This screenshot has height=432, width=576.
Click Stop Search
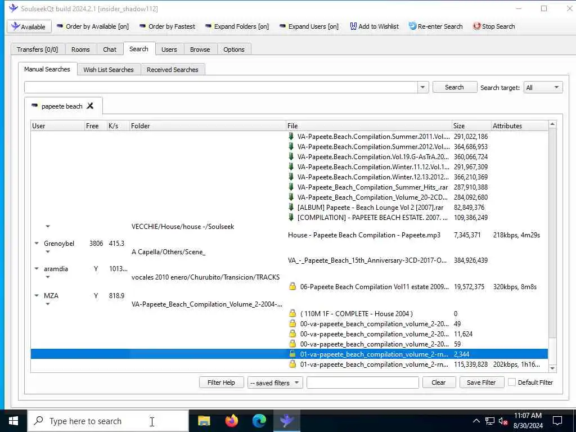pos(494,26)
